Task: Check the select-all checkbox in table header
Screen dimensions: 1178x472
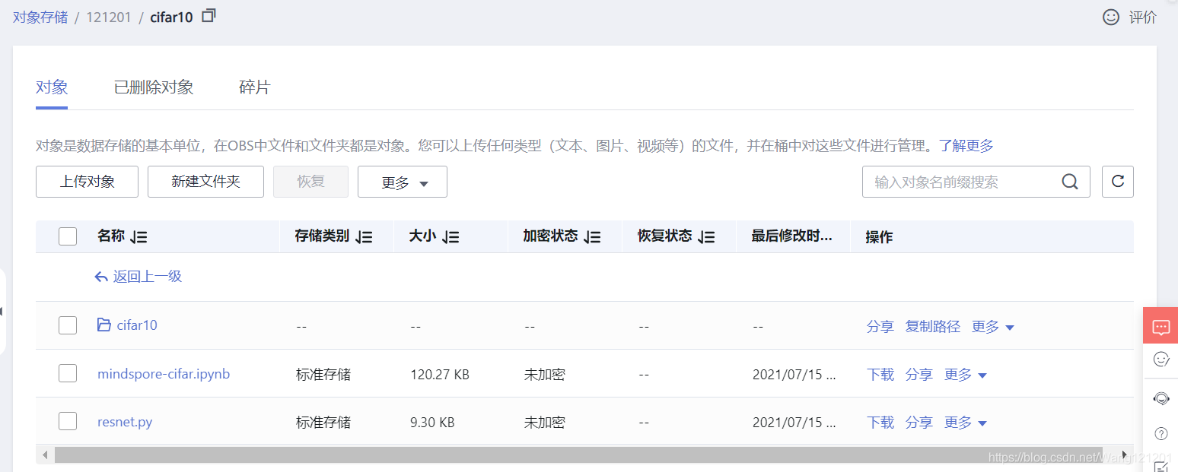Action: 68,236
